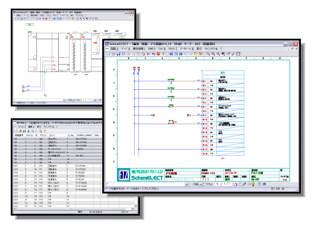This screenshot has height=236, width=317.
Task: Click the yellow curved arrow icon
Action: point(196,54)
